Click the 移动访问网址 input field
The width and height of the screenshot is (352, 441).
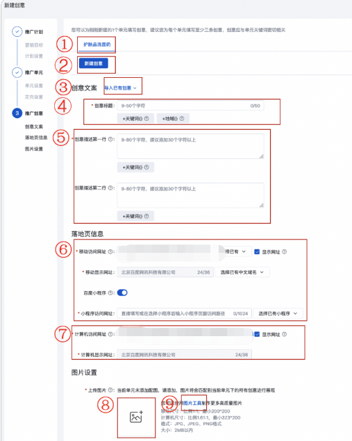tap(170, 251)
